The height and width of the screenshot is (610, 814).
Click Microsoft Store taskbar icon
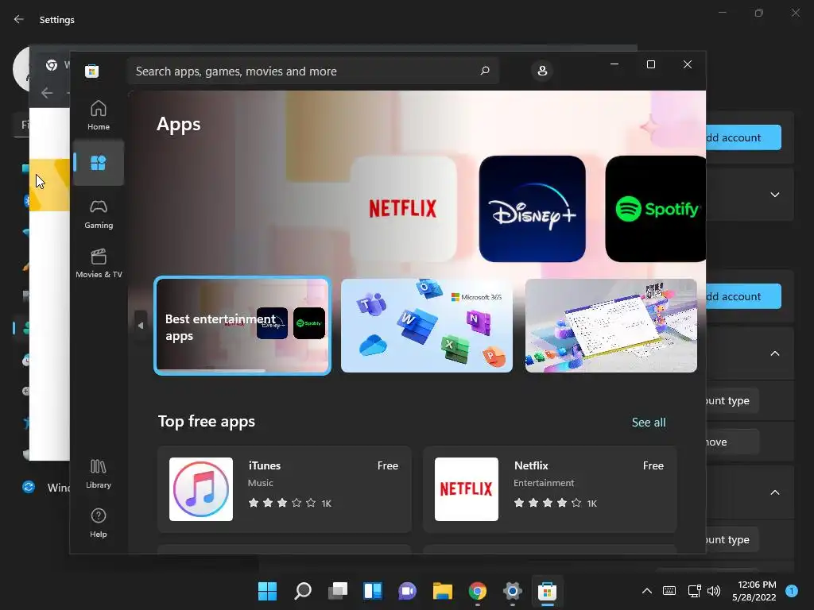click(x=547, y=591)
